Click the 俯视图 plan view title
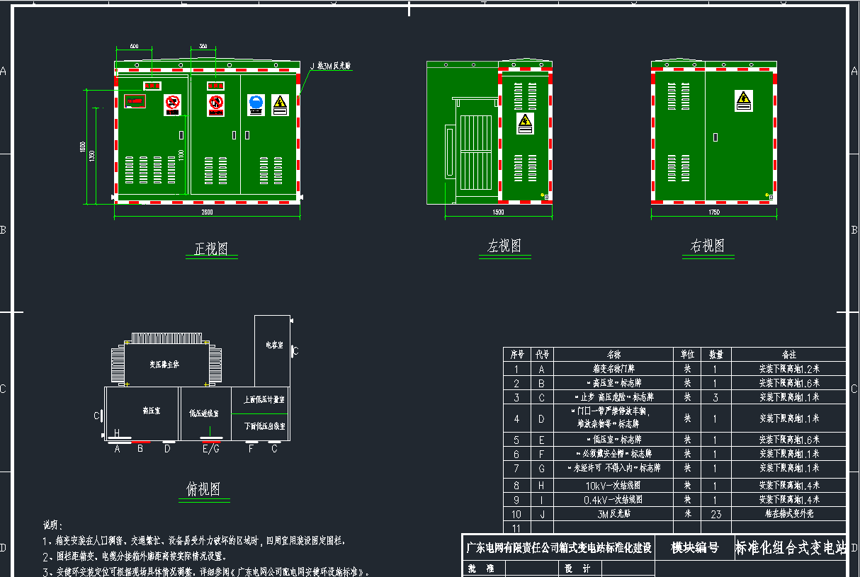This screenshot has height=577, width=860. [x=203, y=489]
